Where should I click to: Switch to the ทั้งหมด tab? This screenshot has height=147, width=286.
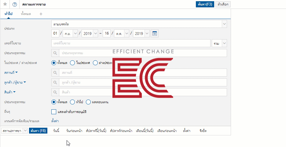[26, 14]
